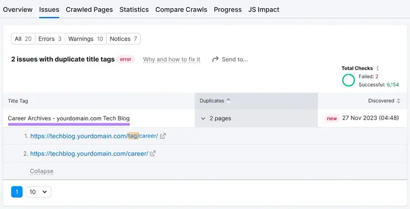Sort by Discovered column
Screen dimensions: 410x209
coord(384,101)
